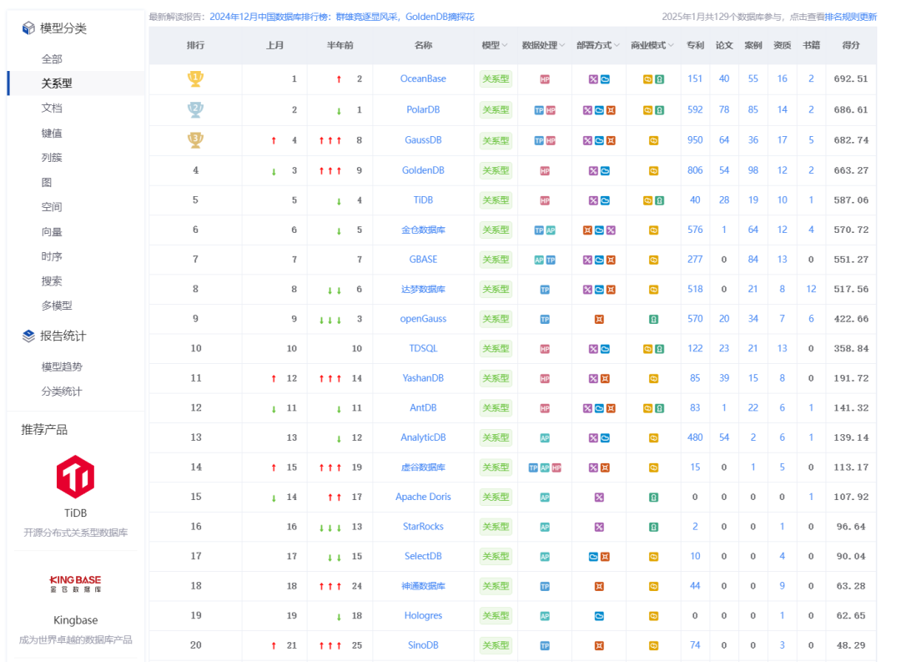Click the green open-source icon for openGauss
The image size is (901, 662).
click(653, 319)
